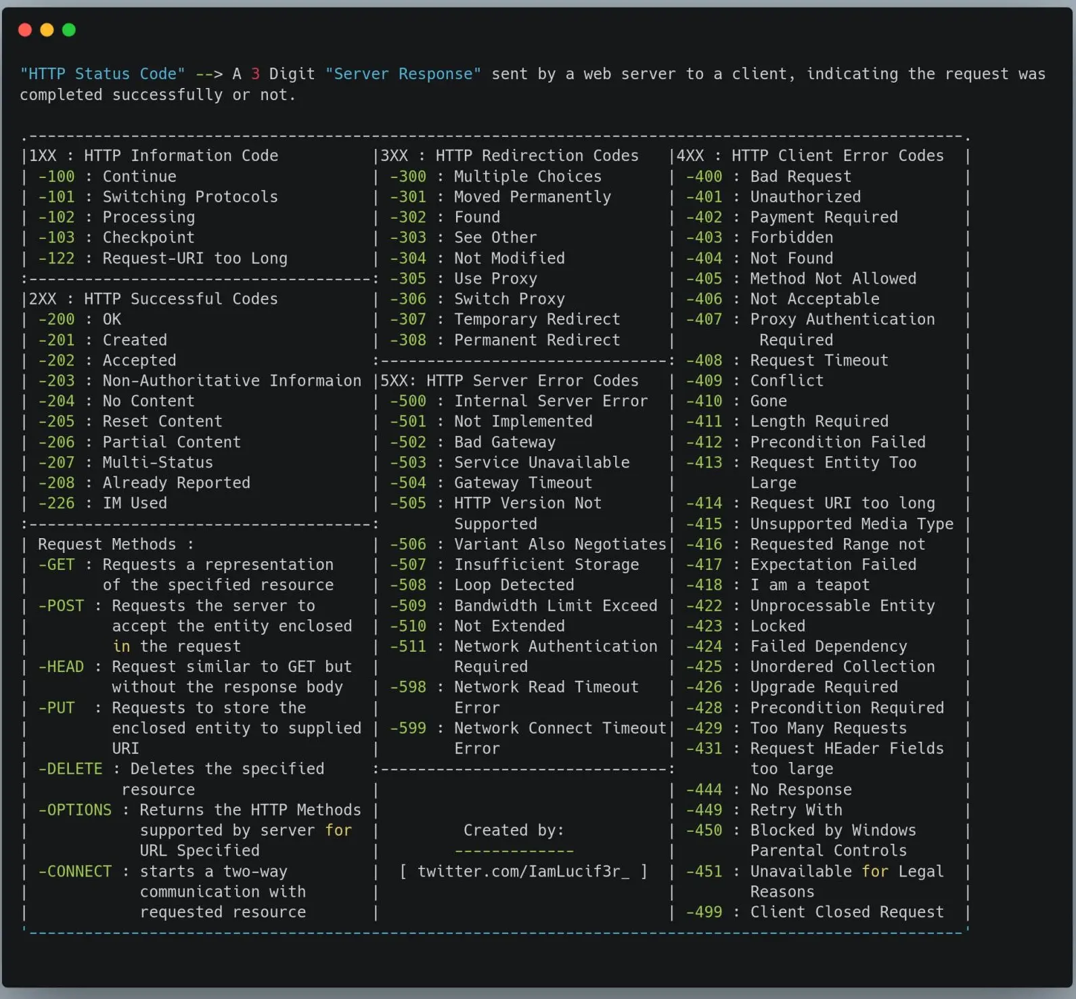Screen dimensions: 1076x999
Task: Select the -226 : IM Used line
Action: 102,504
